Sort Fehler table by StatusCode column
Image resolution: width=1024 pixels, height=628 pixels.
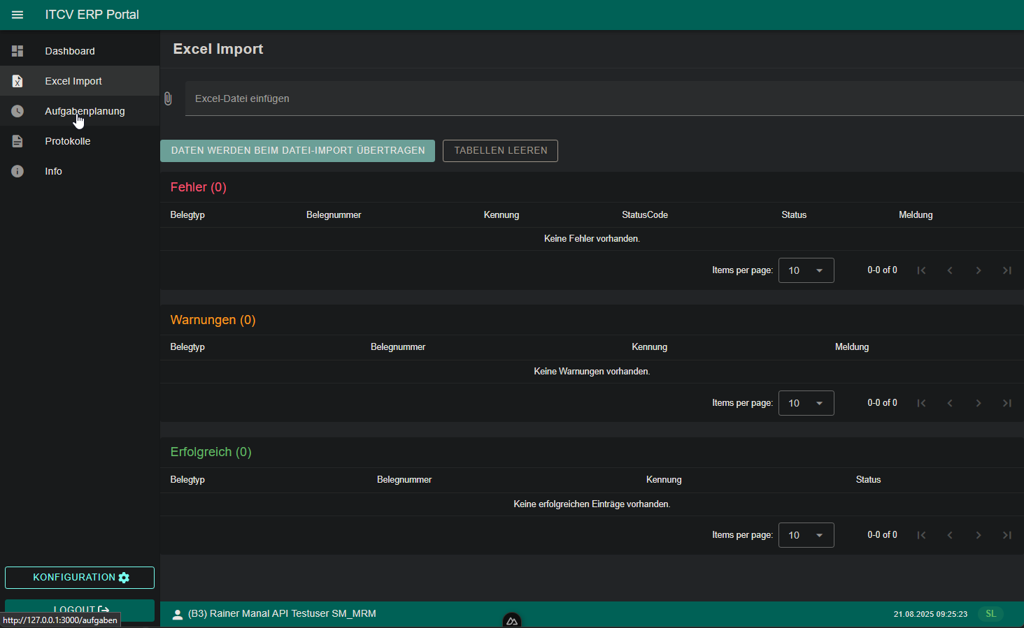coord(644,215)
